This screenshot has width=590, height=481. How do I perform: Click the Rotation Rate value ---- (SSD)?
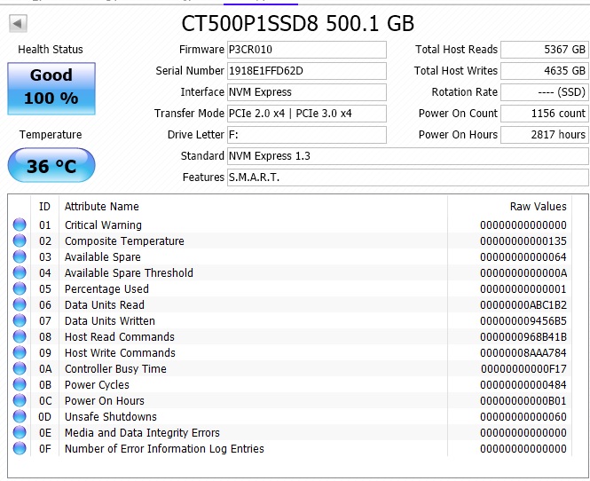point(544,92)
